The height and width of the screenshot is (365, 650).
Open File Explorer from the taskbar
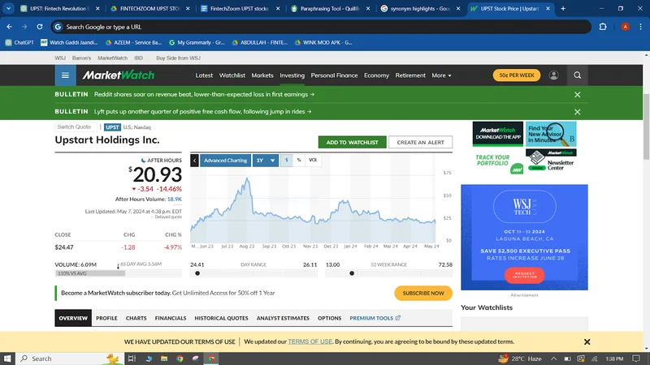[x=164, y=359]
